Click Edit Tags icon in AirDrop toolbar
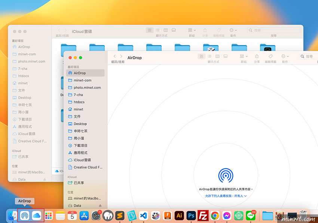318x223 pixels. (x=270, y=56)
